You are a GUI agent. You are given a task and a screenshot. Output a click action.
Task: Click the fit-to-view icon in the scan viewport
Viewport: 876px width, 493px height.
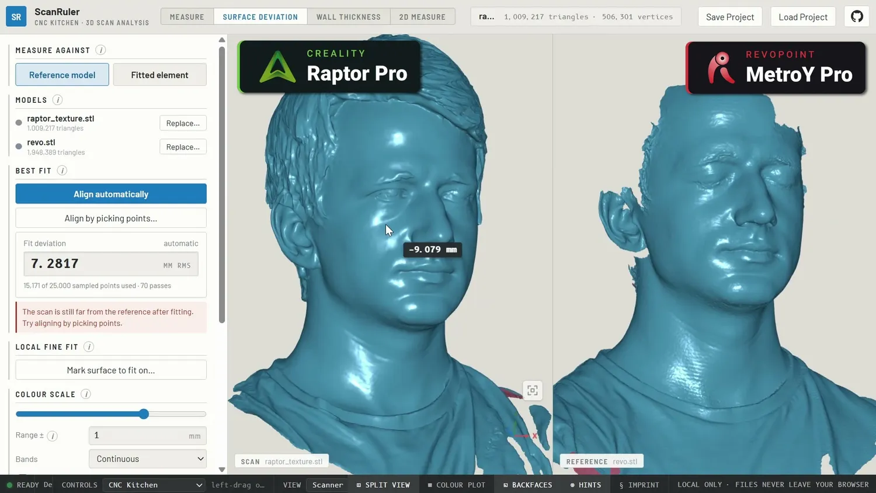point(533,391)
